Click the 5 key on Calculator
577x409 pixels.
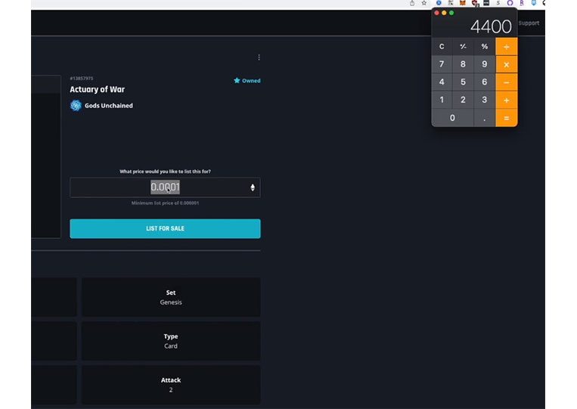(463, 82)
